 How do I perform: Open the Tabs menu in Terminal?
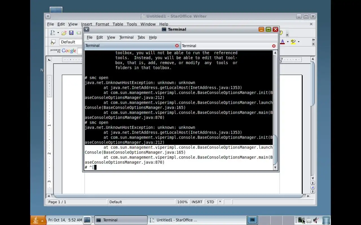coord(141,37)
